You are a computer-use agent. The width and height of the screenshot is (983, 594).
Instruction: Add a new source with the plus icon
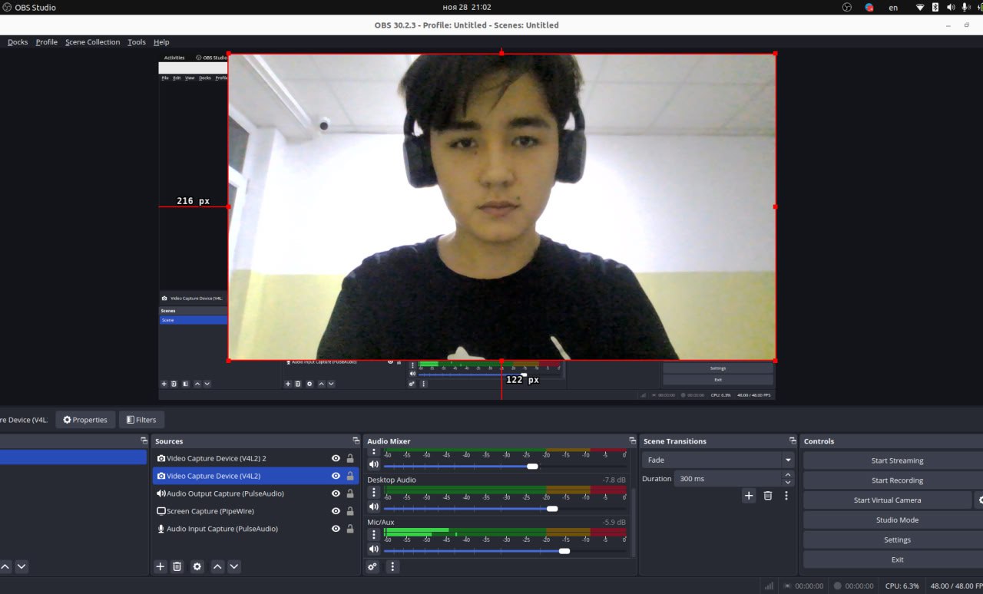pyautogui.click(x=160, y=566)
